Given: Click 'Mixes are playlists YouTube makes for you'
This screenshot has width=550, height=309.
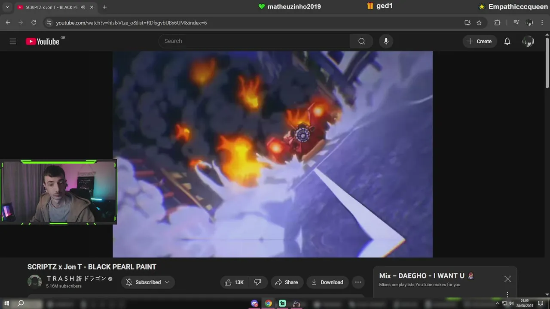Looking at the screenshot, I should tap(420, 285).
